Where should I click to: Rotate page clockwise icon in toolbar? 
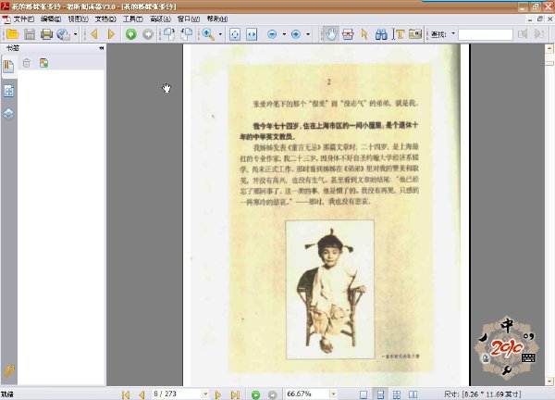pyautogui.click(x=169, y=34)
